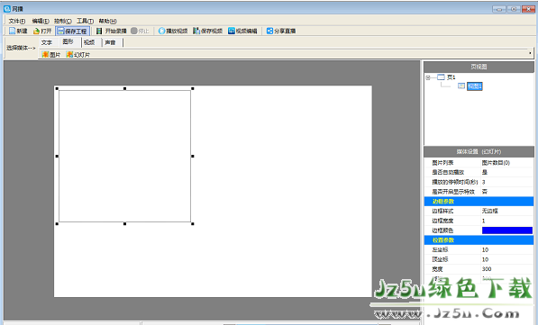This screenshot has width=538, height=325.
Task: Open a project with 打开 icon
Action: tap(36, 31)
